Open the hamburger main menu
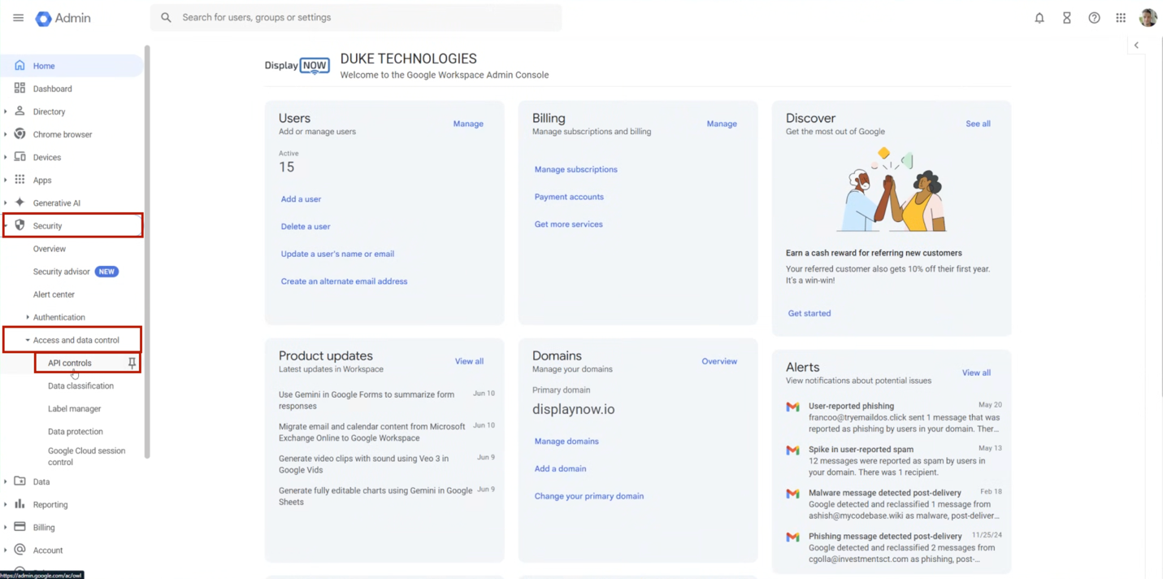The width and height of the screenshot is (1163, 579). click(18, 18)
